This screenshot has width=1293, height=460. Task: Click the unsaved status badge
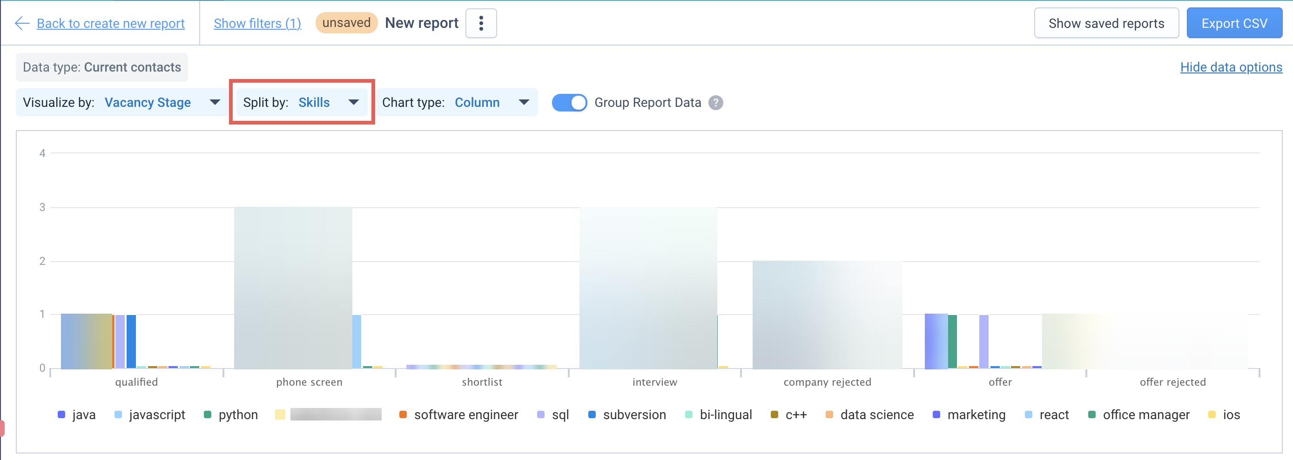click(346, 23)
